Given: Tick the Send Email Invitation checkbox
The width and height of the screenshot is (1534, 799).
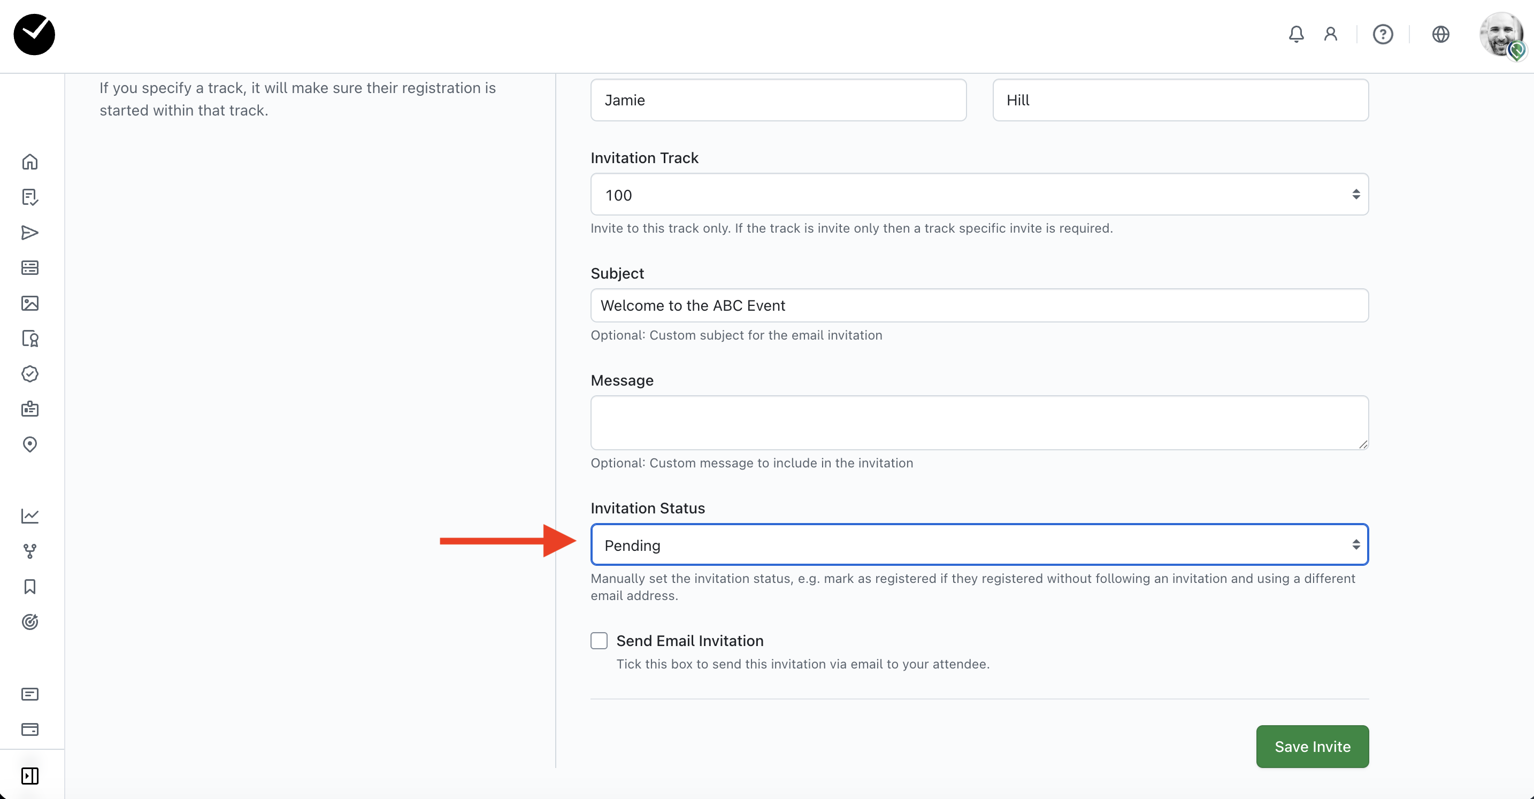Looking at the screenshot, I should (599, 641).
